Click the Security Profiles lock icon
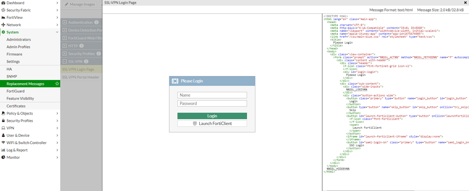This screenshot has width=469, height=191. (3, 121)
